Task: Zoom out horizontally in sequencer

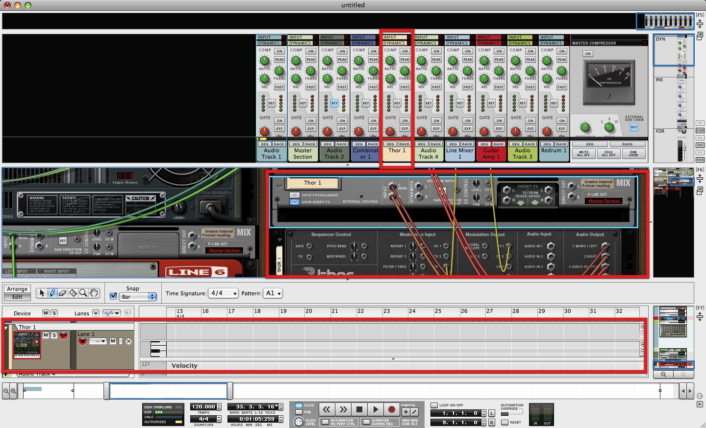Action: 6,391
